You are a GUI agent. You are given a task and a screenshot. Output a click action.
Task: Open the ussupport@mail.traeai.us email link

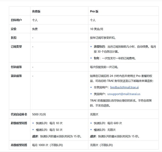124,94
